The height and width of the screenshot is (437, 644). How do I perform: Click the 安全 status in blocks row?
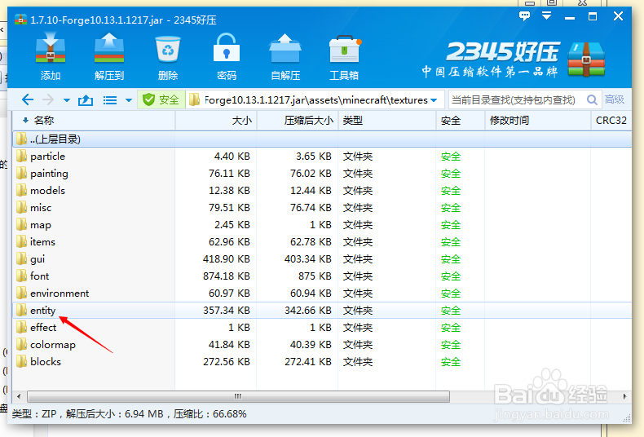pos(451,362)
